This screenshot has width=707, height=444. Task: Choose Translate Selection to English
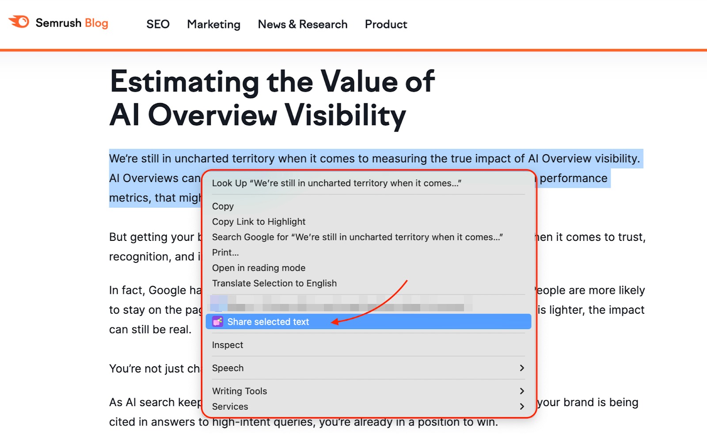click(x=274, y=284)
